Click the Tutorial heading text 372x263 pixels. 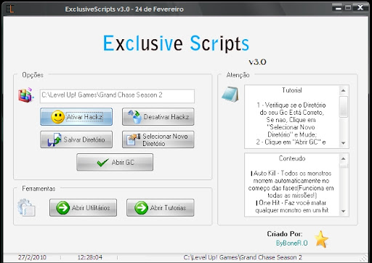click(292, 90)
